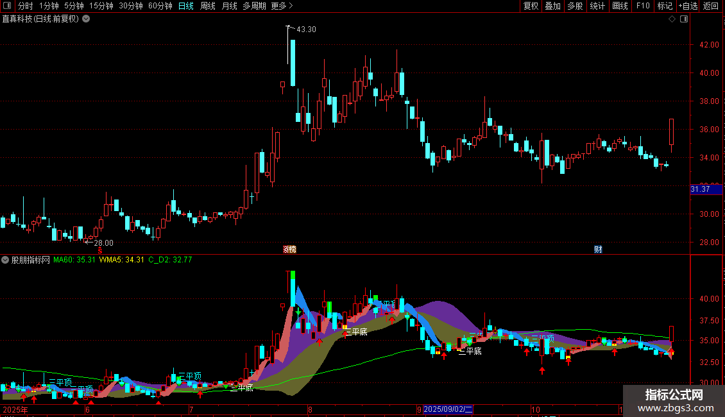The image size is (725, 417).
Task: Expand the 股朋指标网 indicator dropdown arrow
Action: click(5, 260)
